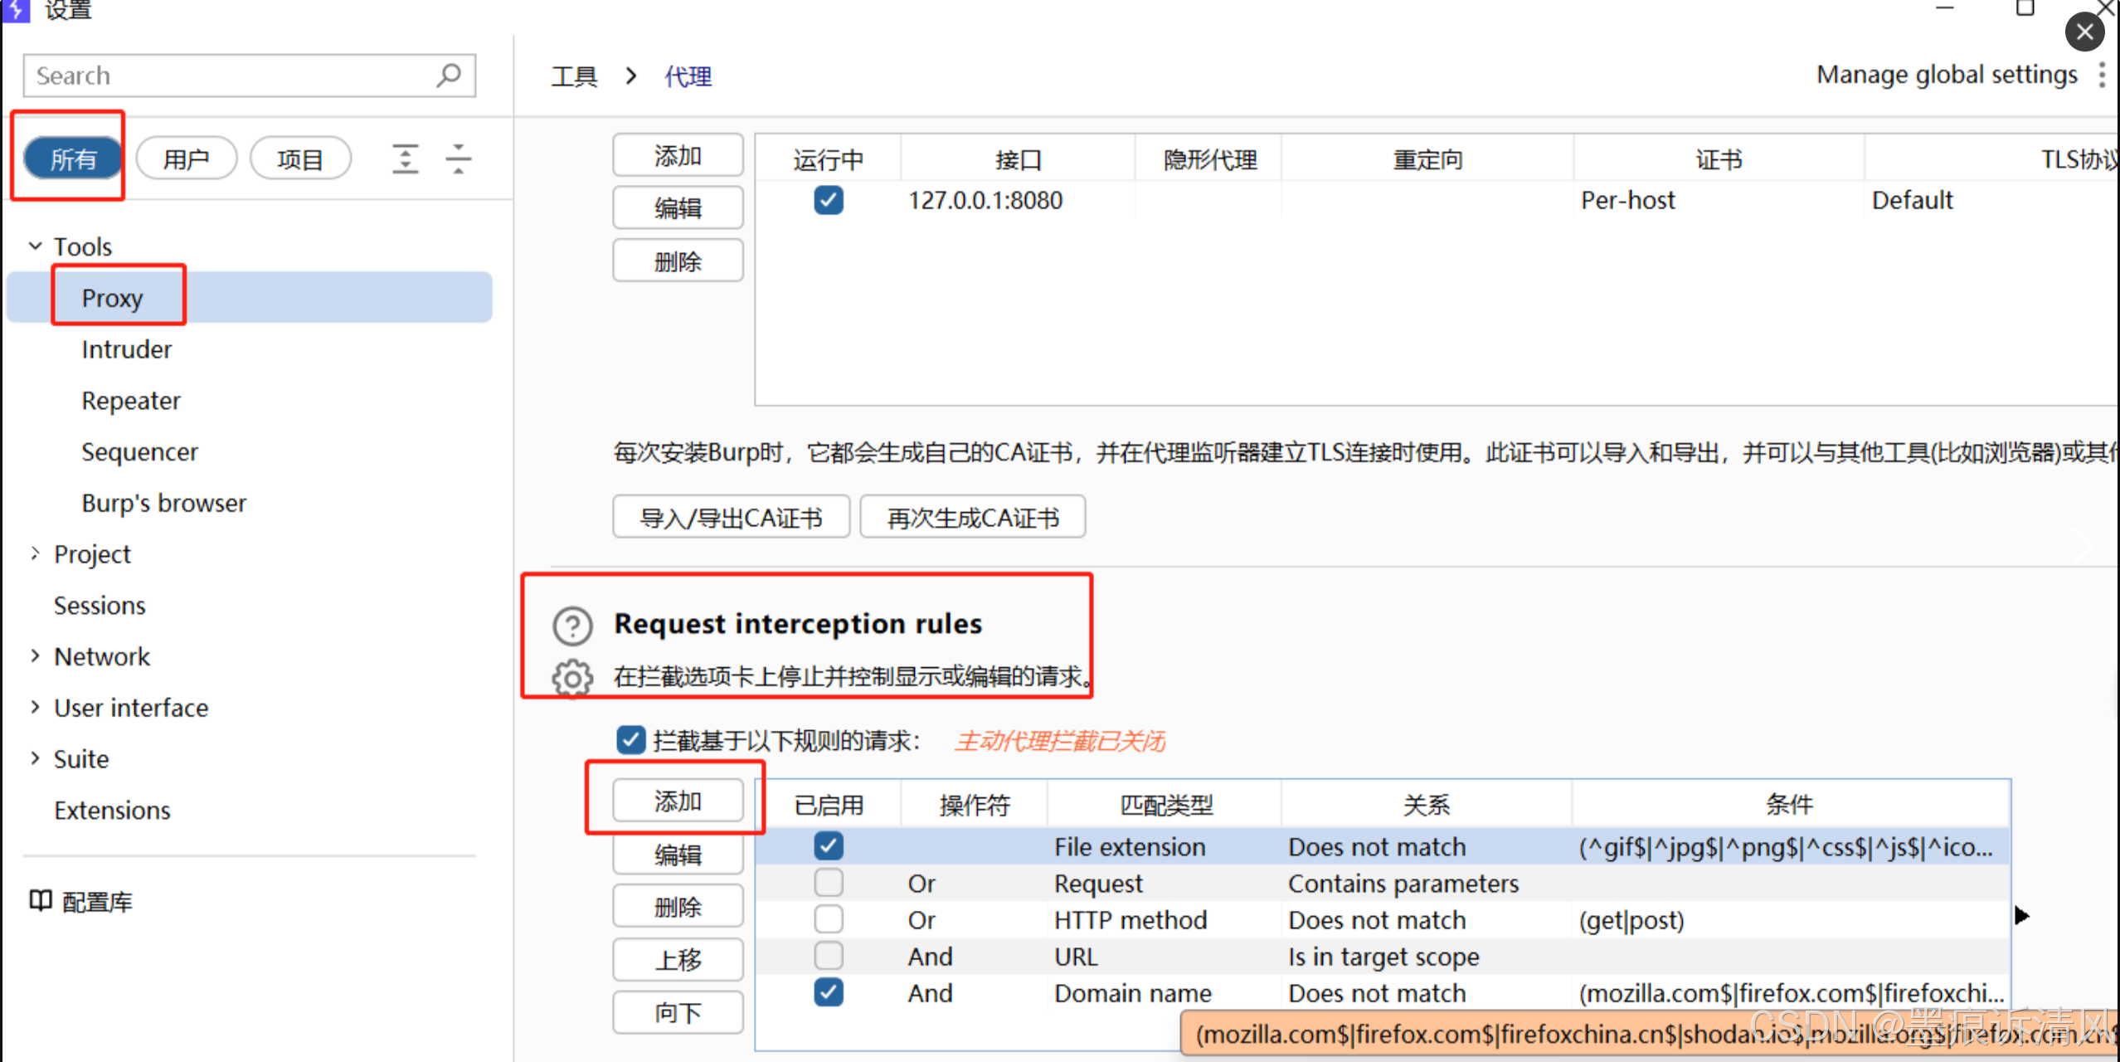Select the 项目 filter tab
2120x1062 pixels.
click(x=300, y=158)
